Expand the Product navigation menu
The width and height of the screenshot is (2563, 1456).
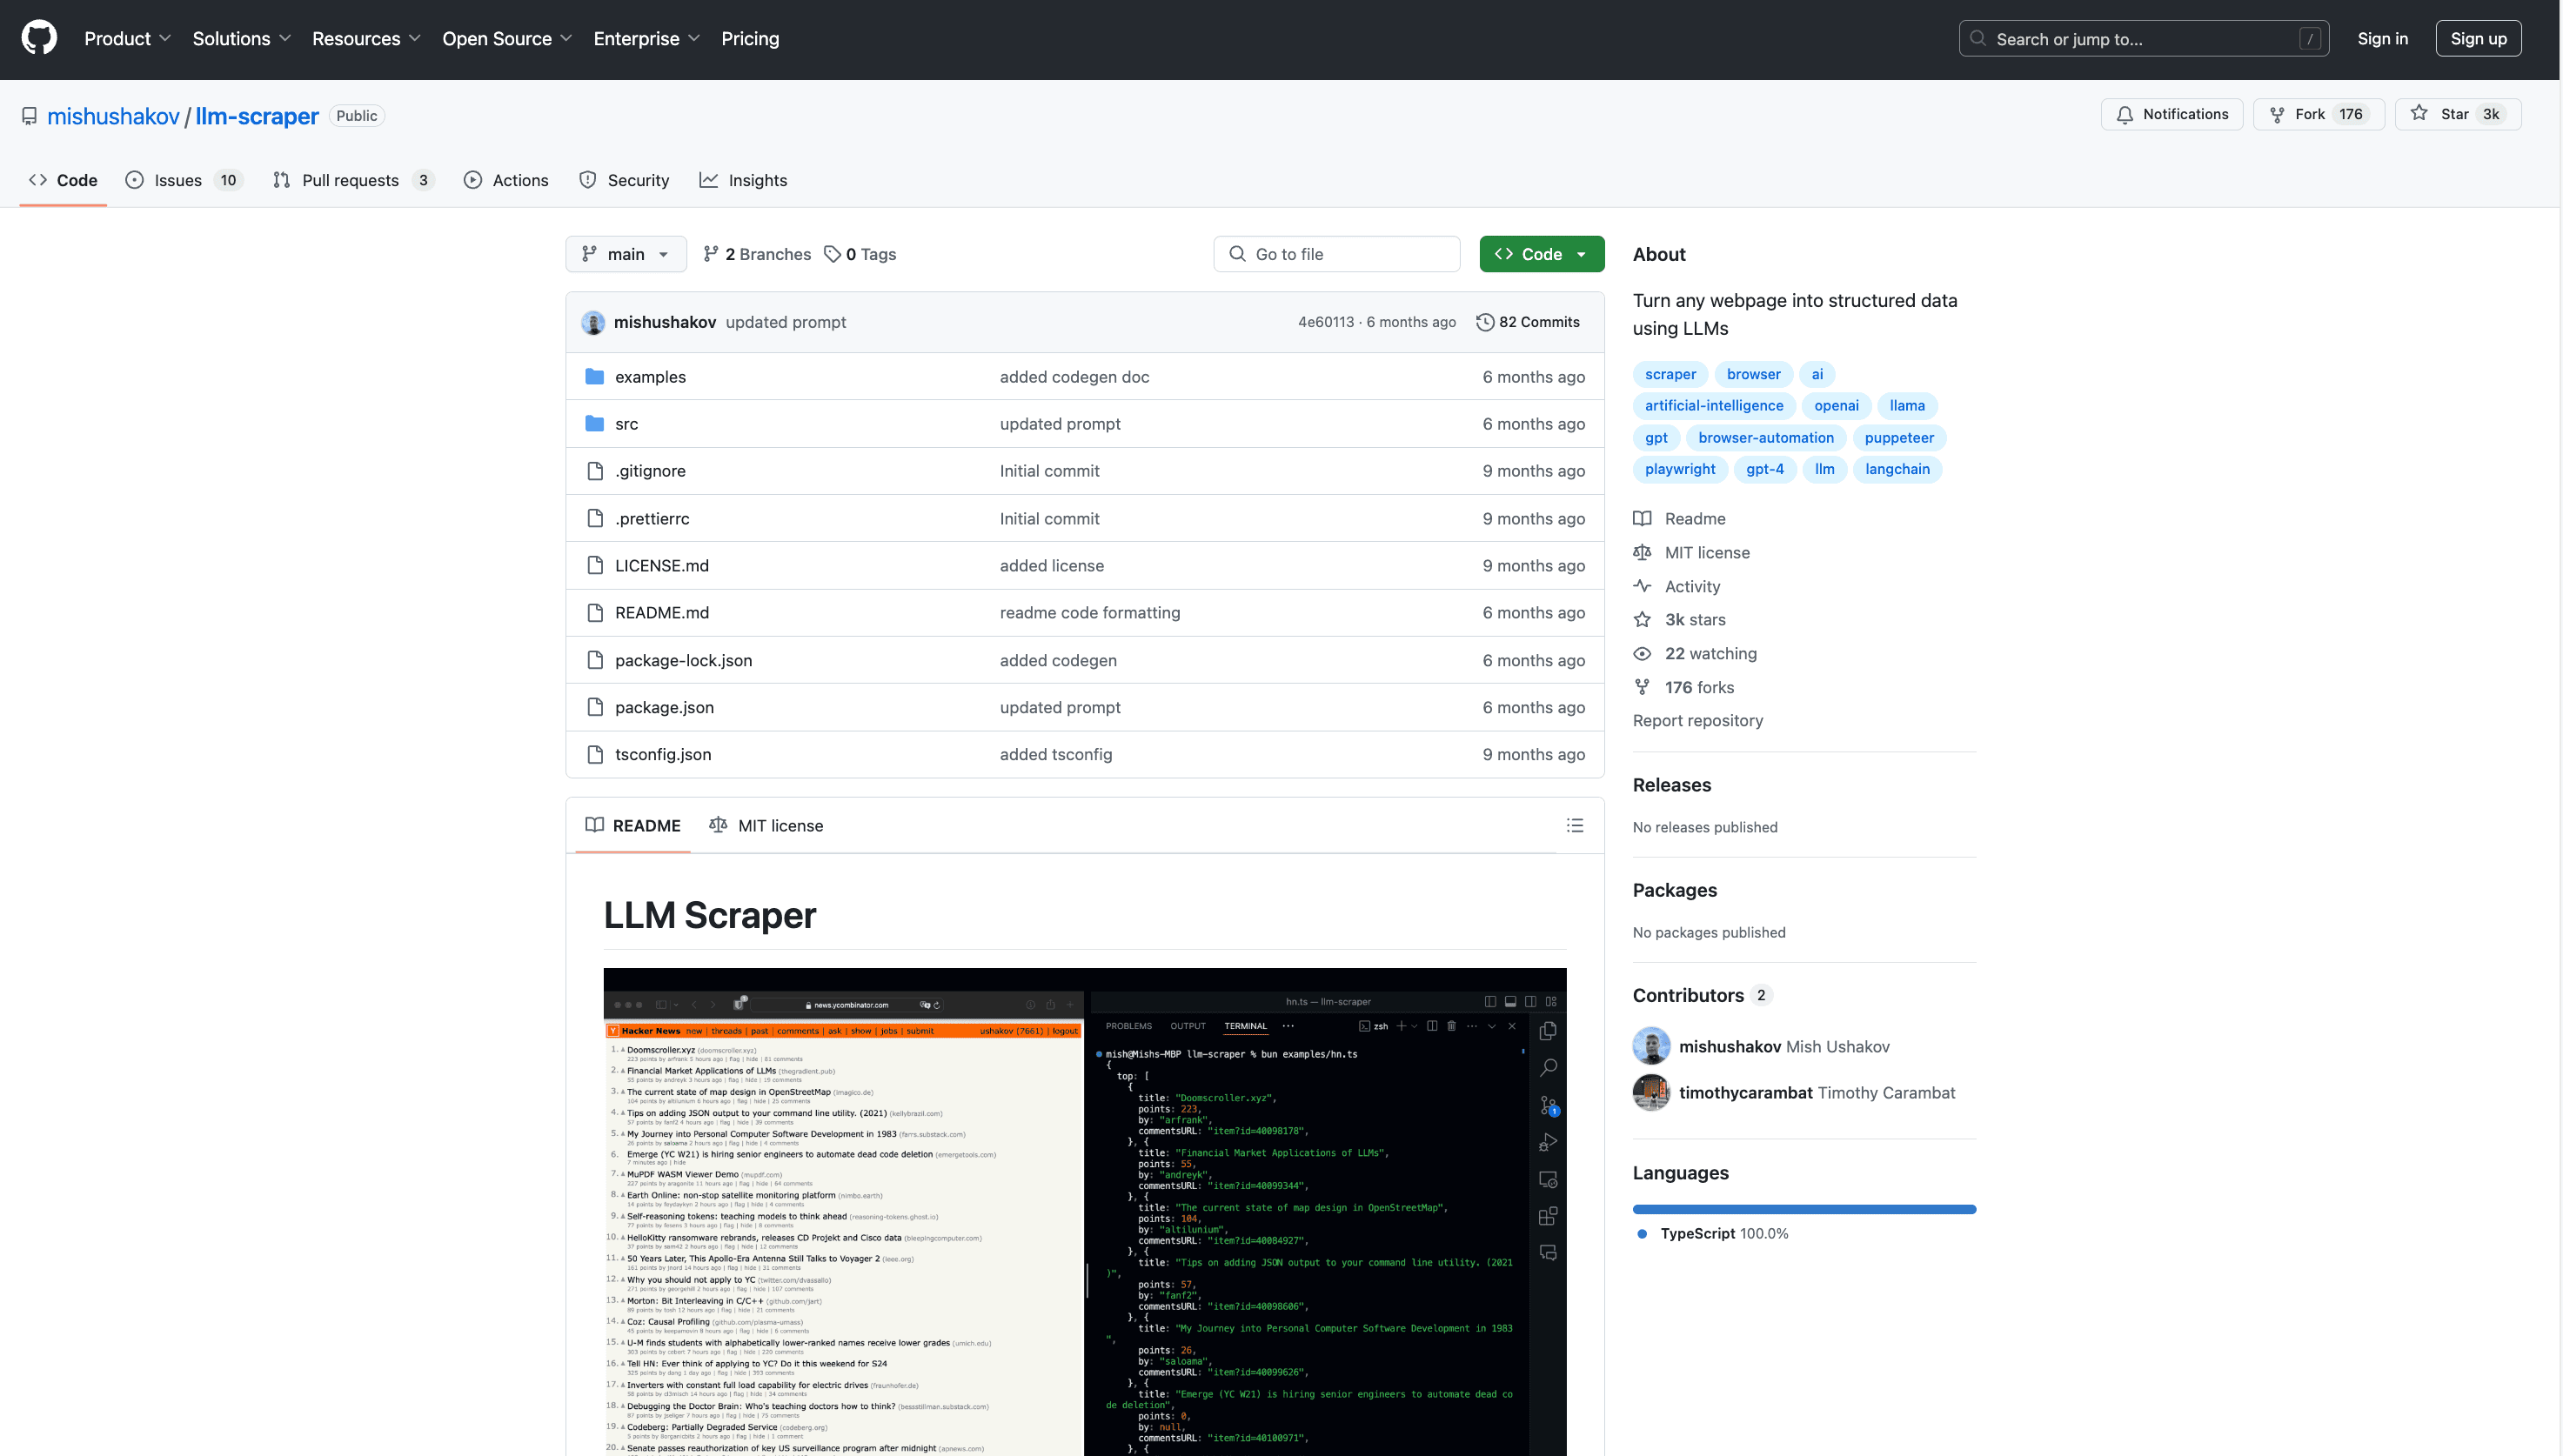pos(127,39)
